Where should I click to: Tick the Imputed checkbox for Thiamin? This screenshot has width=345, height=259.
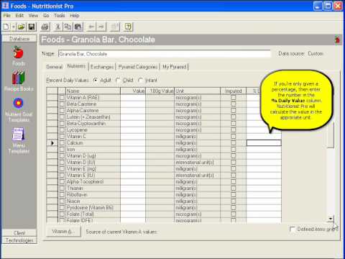point(233,188)
